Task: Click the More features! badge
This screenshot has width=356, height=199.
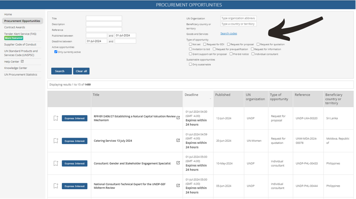Action: point(14,38)
